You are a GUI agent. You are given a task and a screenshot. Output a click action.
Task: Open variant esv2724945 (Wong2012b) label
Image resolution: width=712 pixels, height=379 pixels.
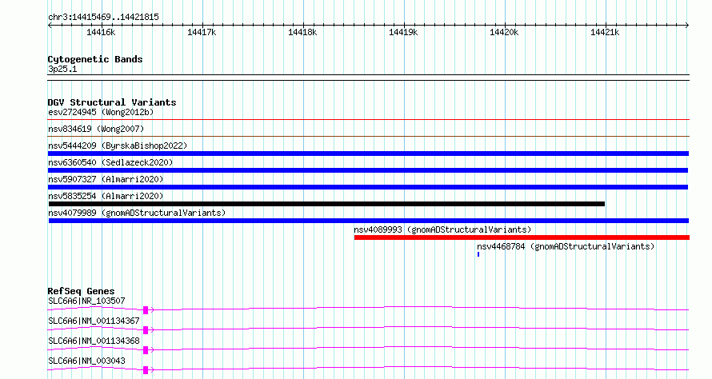pos(101,112)
